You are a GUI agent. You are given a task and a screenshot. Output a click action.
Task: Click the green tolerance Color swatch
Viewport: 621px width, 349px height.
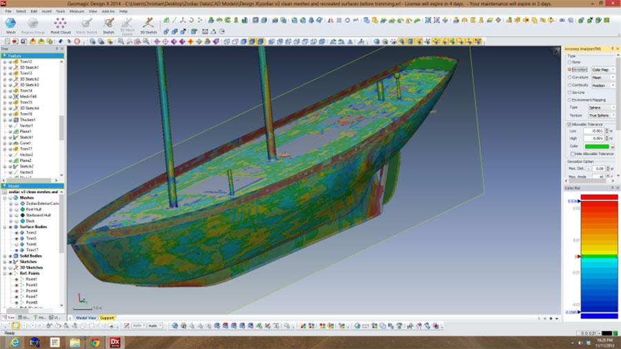tap(595, 146)
